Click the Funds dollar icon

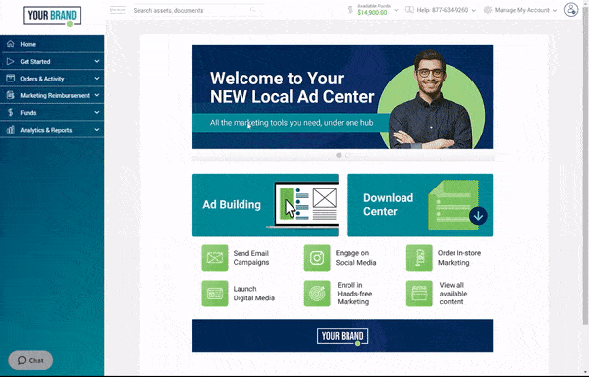(11, 112)
